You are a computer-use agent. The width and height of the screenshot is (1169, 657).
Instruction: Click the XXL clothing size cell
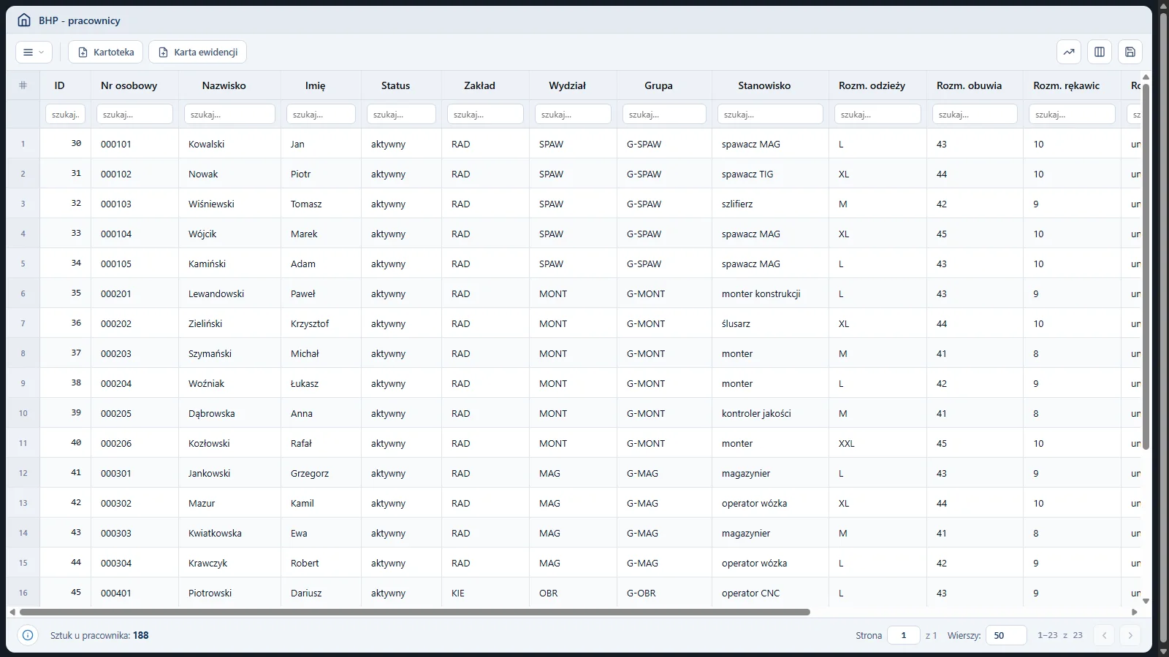[x=878, y=443]
